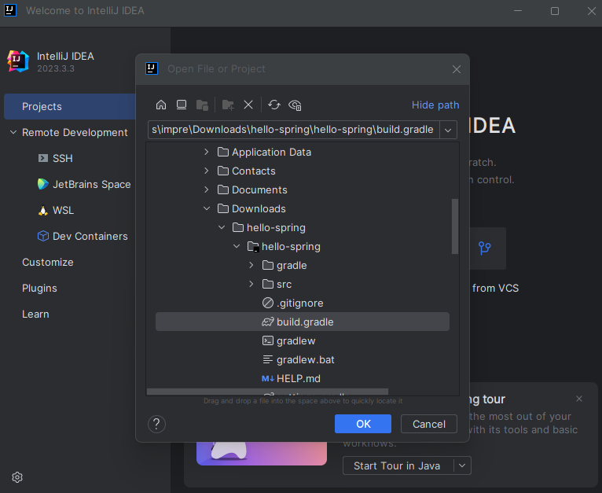Open the path history dropdown
Screen dimensions: 602x493
[448, 130]
